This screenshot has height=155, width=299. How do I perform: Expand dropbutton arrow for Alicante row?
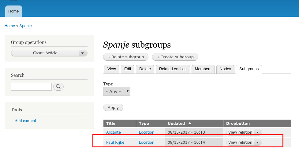pyautogui.click(x=257, y=132)
